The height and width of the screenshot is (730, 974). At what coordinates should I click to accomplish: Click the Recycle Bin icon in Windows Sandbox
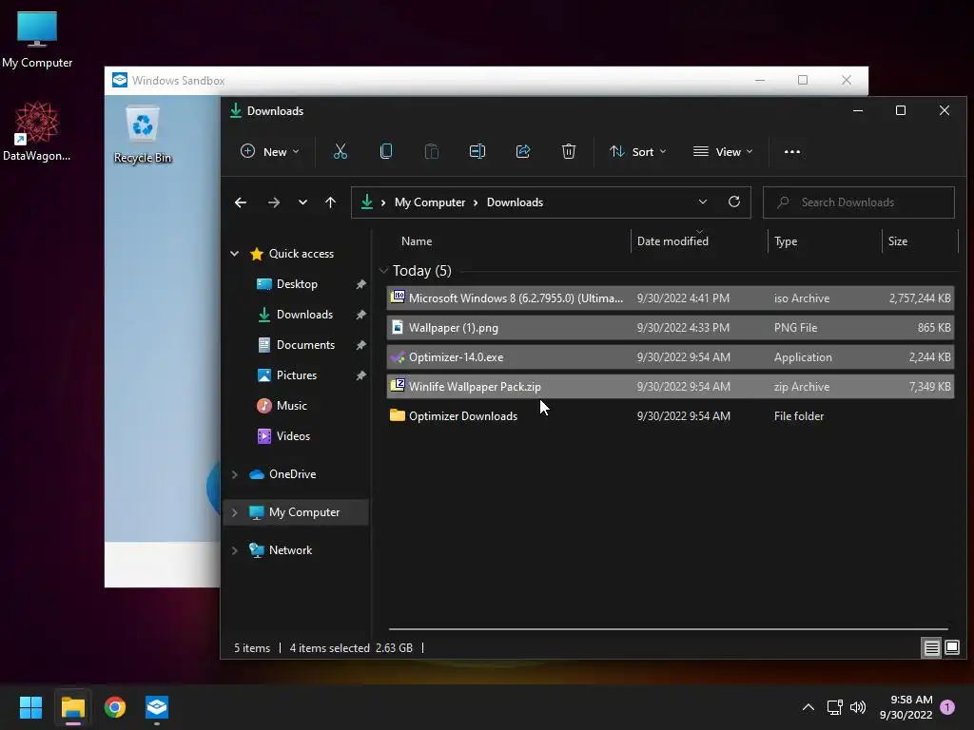[143, 135]
